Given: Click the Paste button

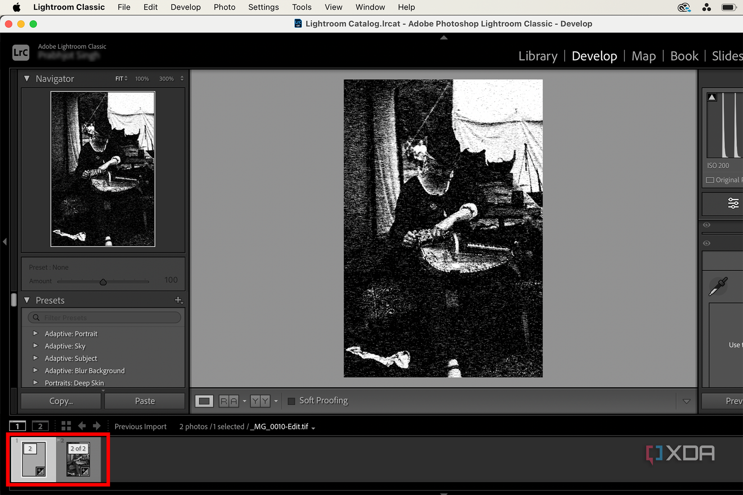Looking at the screenshot, I should [145, 400].
